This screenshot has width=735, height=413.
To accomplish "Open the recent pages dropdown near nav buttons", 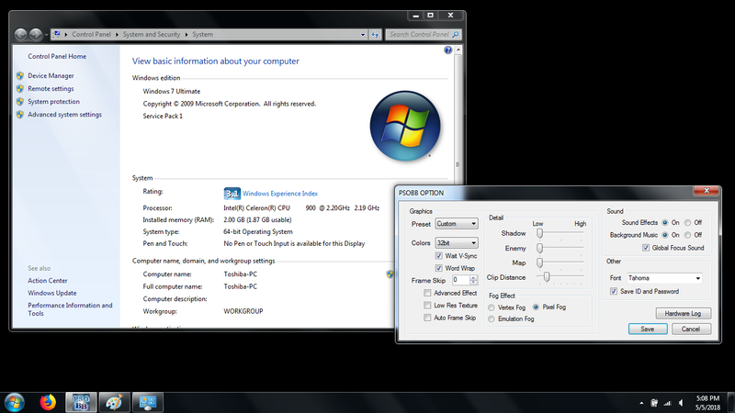I will click(47, 35).
